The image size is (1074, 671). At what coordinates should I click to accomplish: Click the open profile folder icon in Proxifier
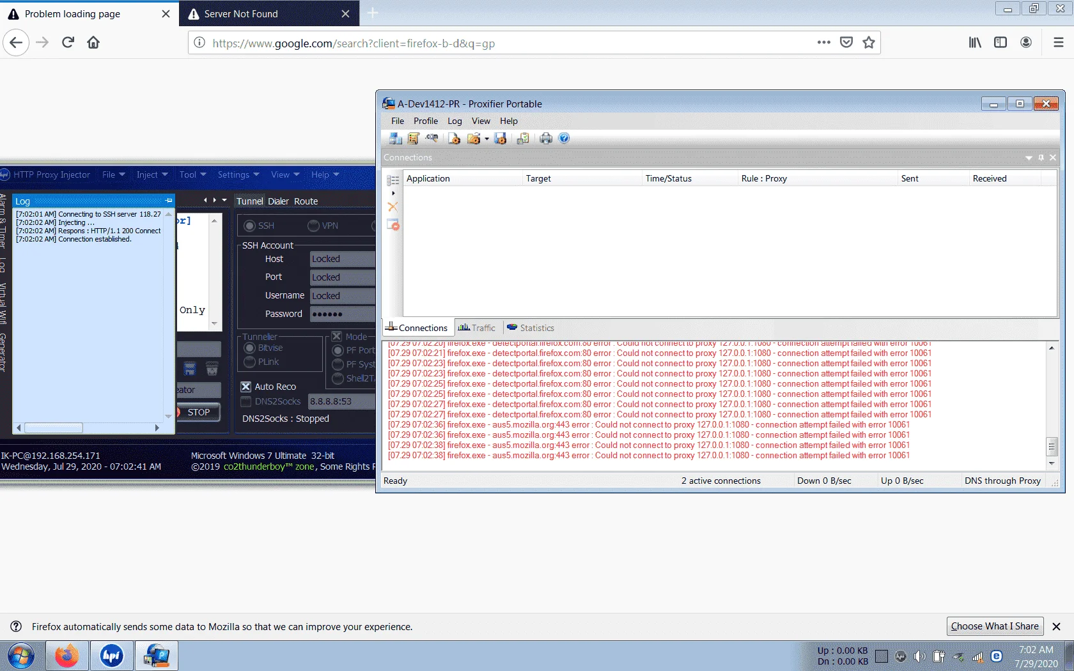click(x=474, y=138)
